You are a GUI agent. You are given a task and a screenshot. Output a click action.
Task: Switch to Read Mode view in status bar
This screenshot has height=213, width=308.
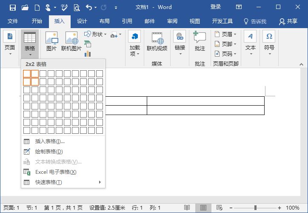(187, 208)
